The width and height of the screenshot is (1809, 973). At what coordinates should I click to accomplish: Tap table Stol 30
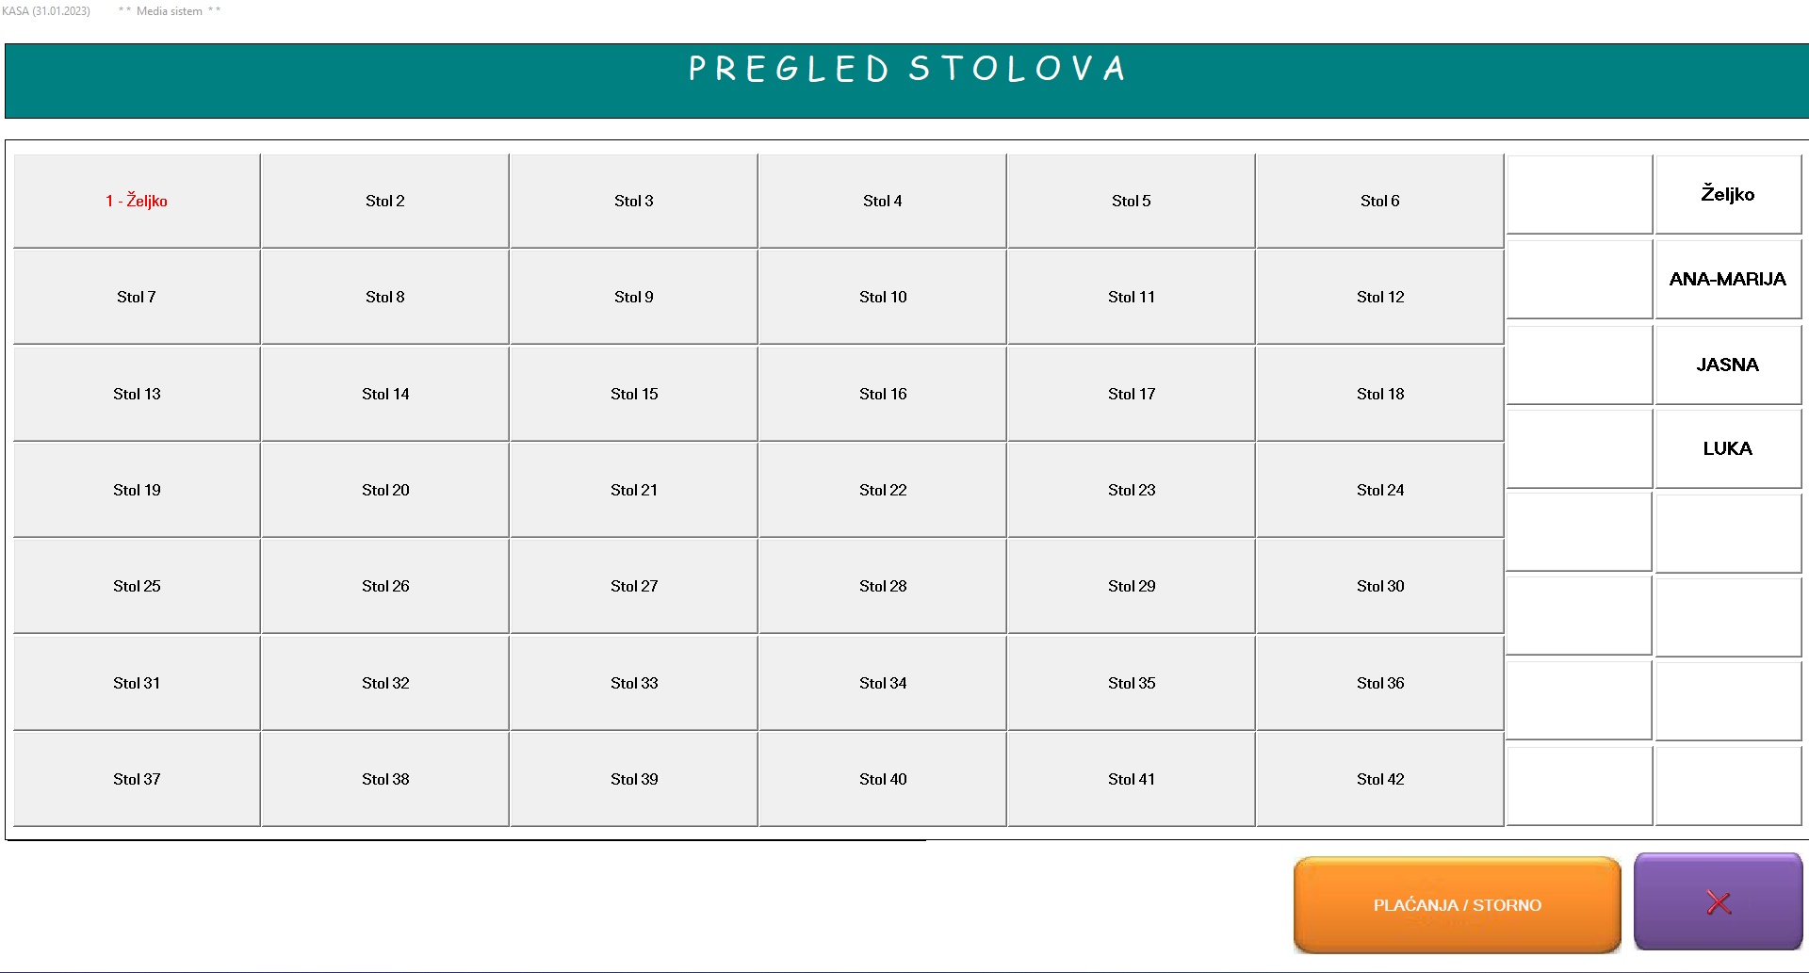coord(1379,586)
